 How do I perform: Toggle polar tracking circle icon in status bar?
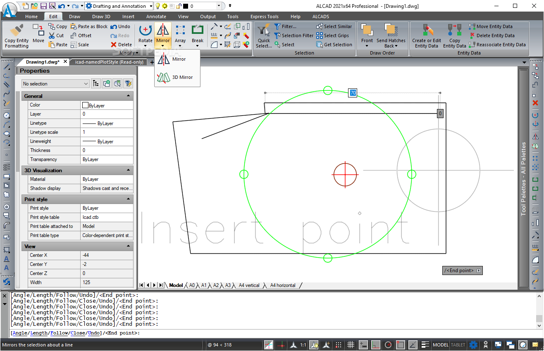[388, 345]
